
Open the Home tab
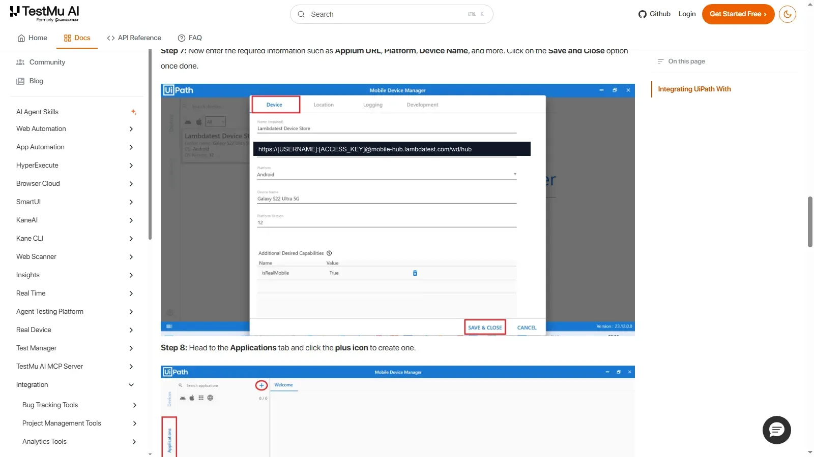pyautogui.click(x=32, y=38)
